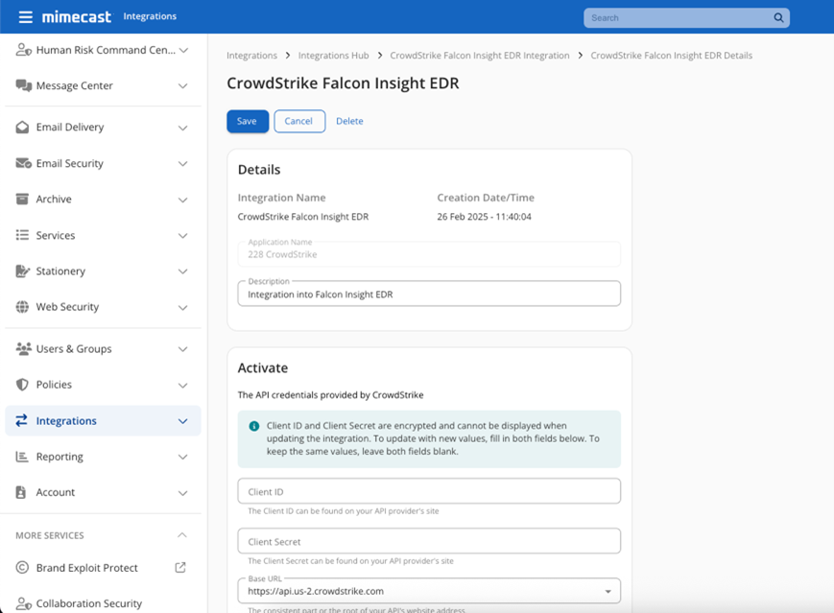Open Brand Exploit Protect service
This screenshot has width=834, height=613.
[86, 567]
